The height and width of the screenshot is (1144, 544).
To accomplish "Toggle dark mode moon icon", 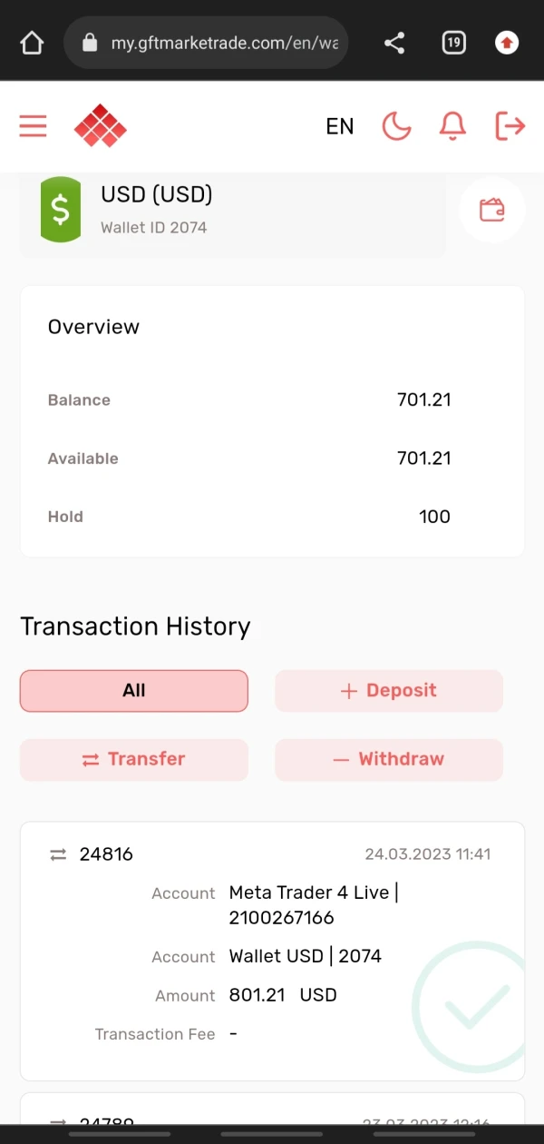I will tap(396, 126).
